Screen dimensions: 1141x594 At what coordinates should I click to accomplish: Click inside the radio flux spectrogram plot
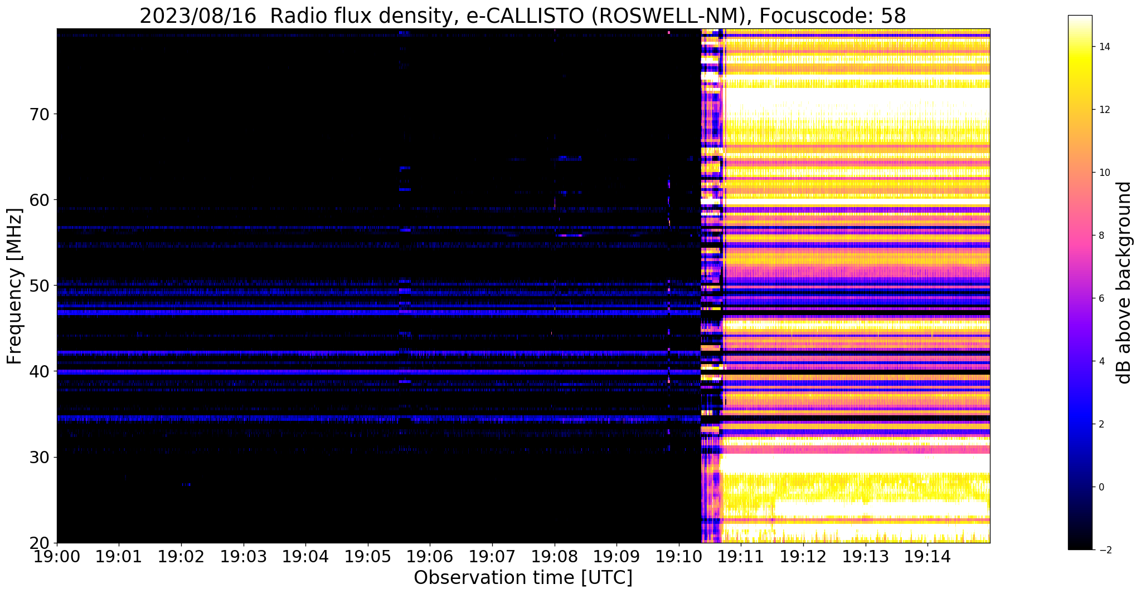tap(523, 286)
